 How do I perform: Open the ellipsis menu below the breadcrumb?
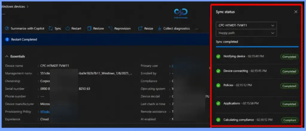pos(3,14)
